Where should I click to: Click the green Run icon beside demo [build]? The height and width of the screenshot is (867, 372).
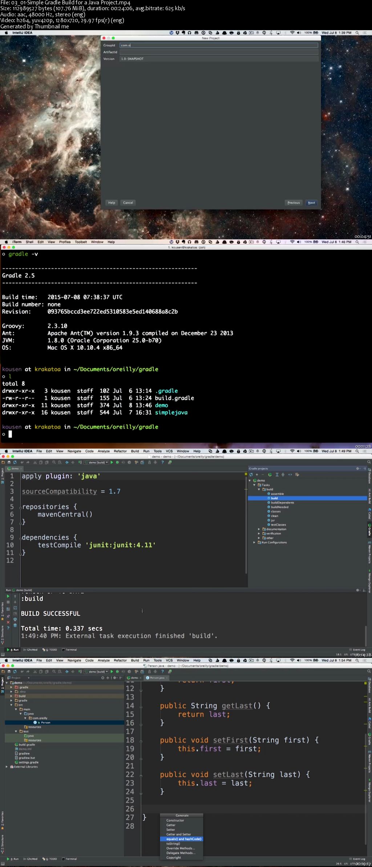point(112,462)
